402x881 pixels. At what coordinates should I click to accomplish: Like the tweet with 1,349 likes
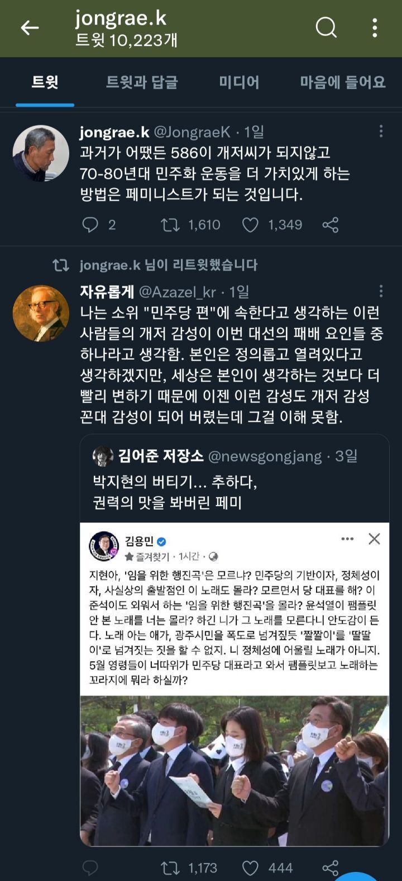coord(250,225)
